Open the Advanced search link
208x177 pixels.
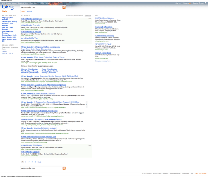point(88,16)
